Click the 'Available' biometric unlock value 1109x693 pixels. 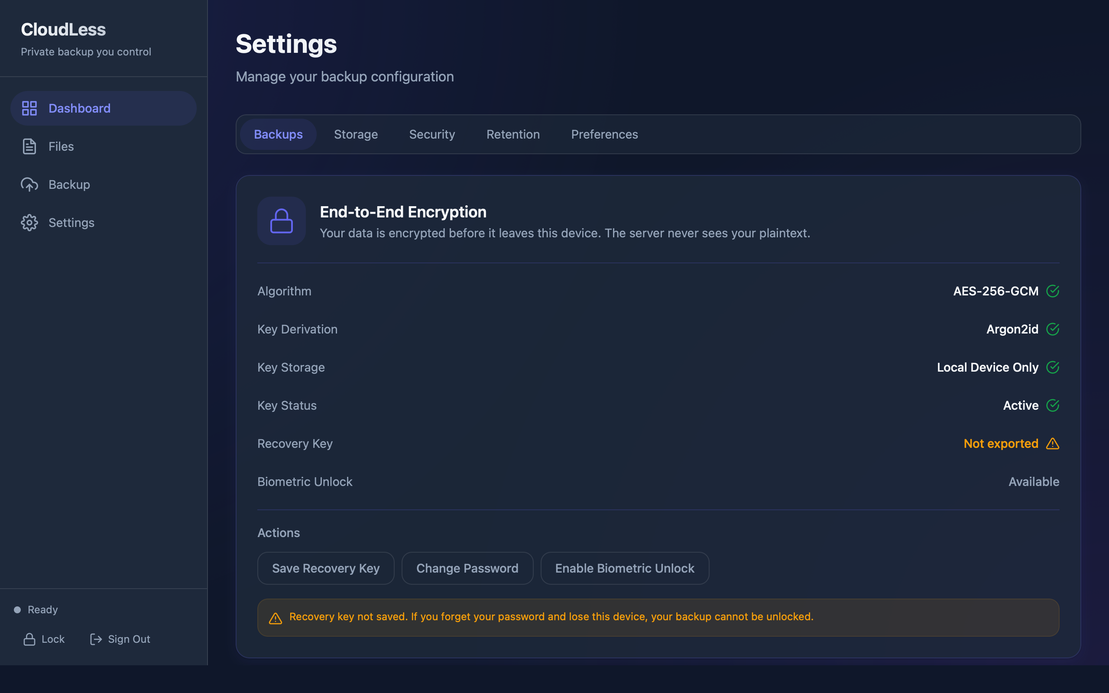coord(1034,481)
